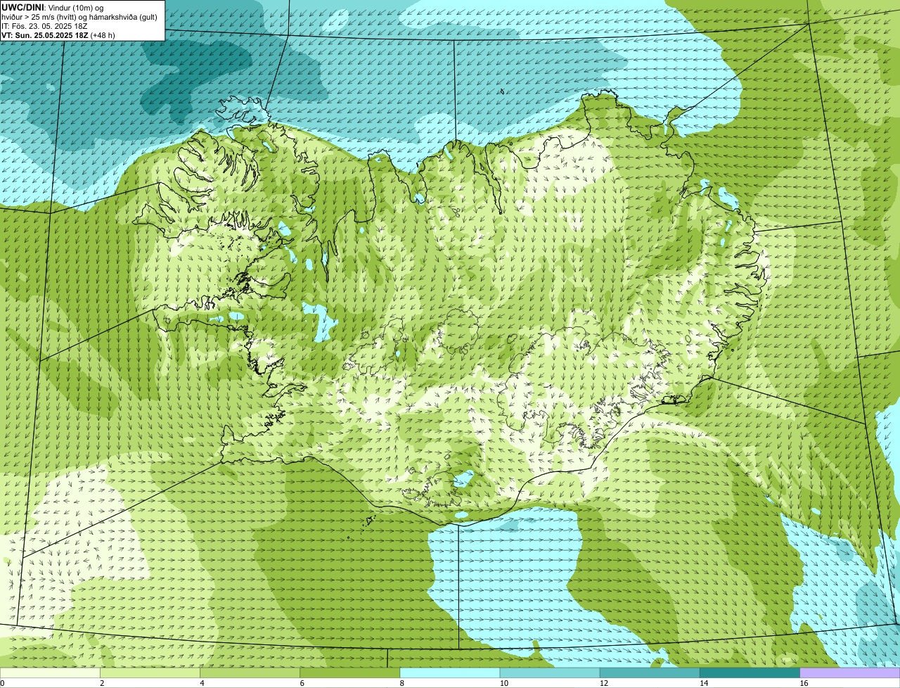Image resolution: width=900 pixels, height=688 pixels.
Task: Click the '12' label on the colour scale
Action: tap(603, 683)
